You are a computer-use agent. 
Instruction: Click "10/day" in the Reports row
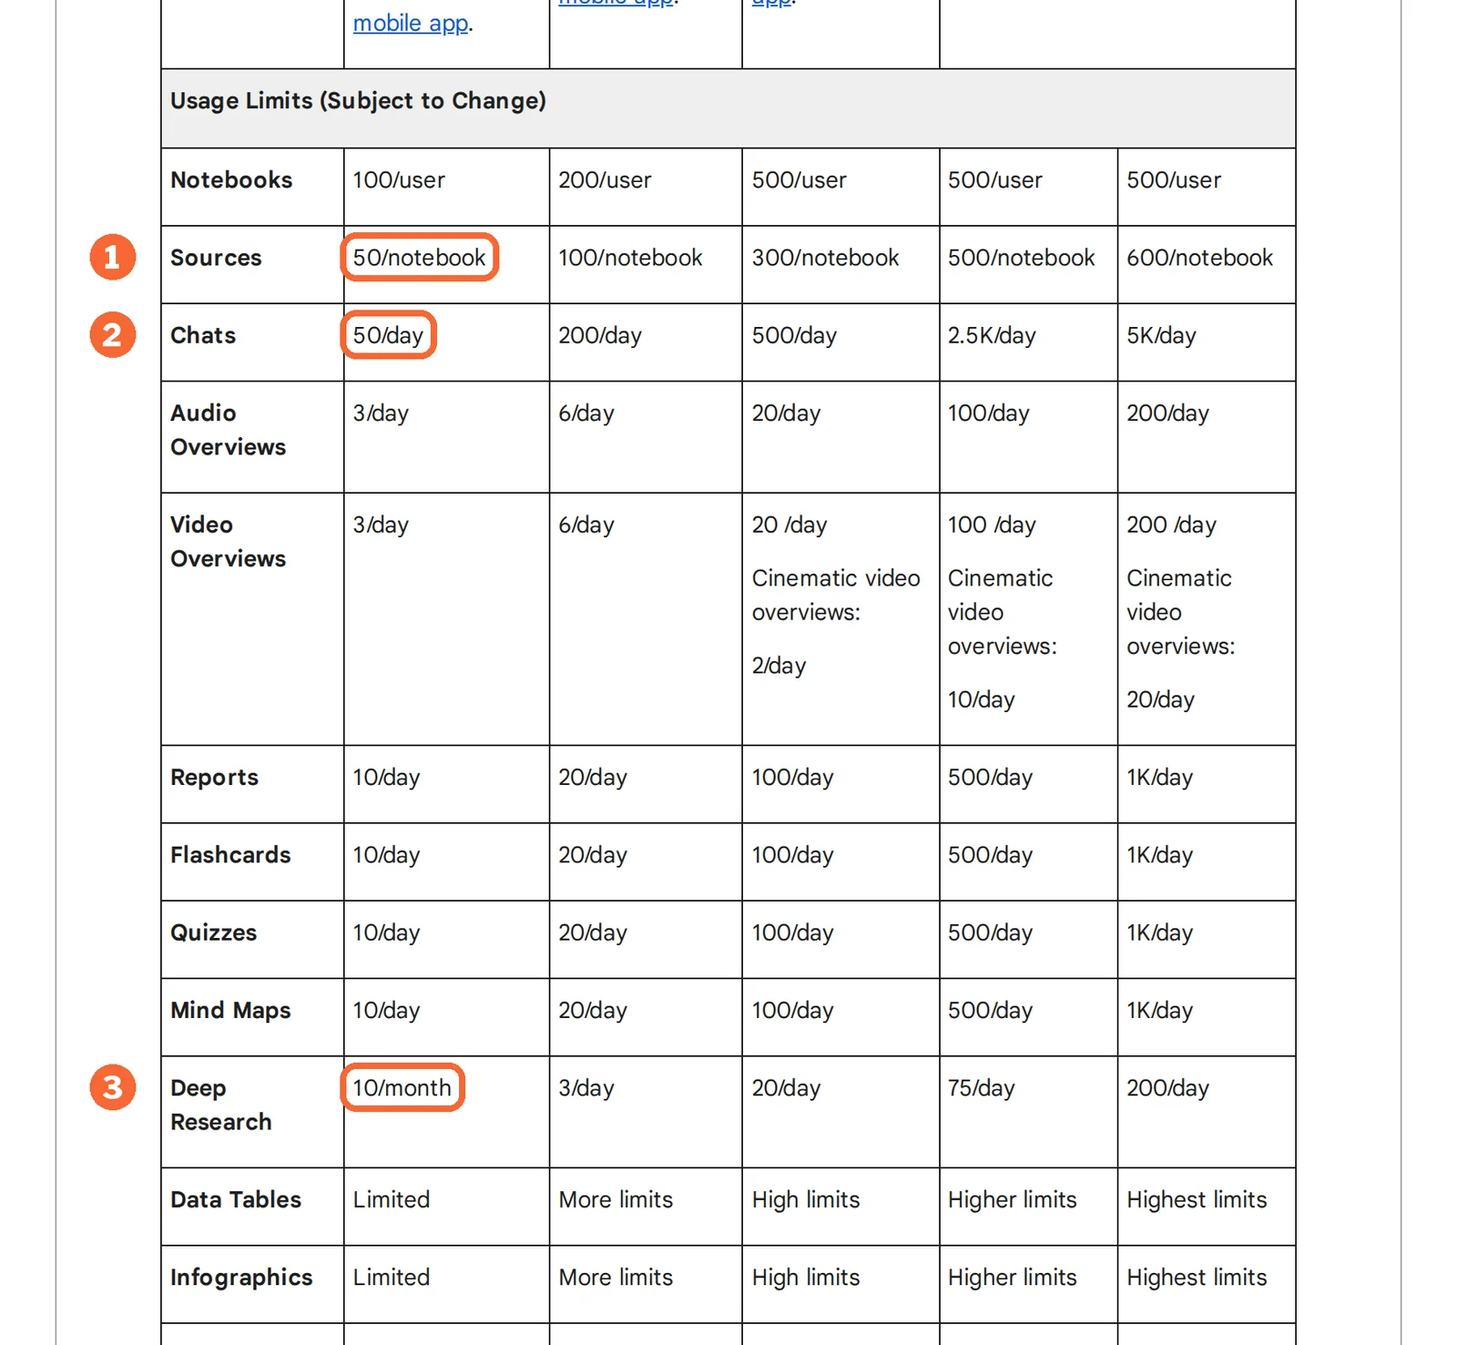point(386,778)
